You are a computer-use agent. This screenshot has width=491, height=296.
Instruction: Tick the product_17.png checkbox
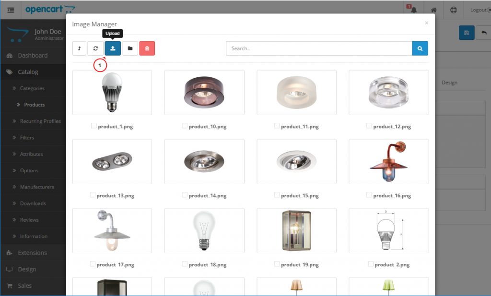point(93,264)
